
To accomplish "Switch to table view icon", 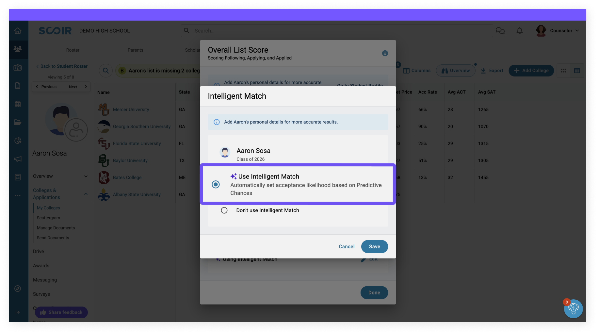I will point(577,71).
